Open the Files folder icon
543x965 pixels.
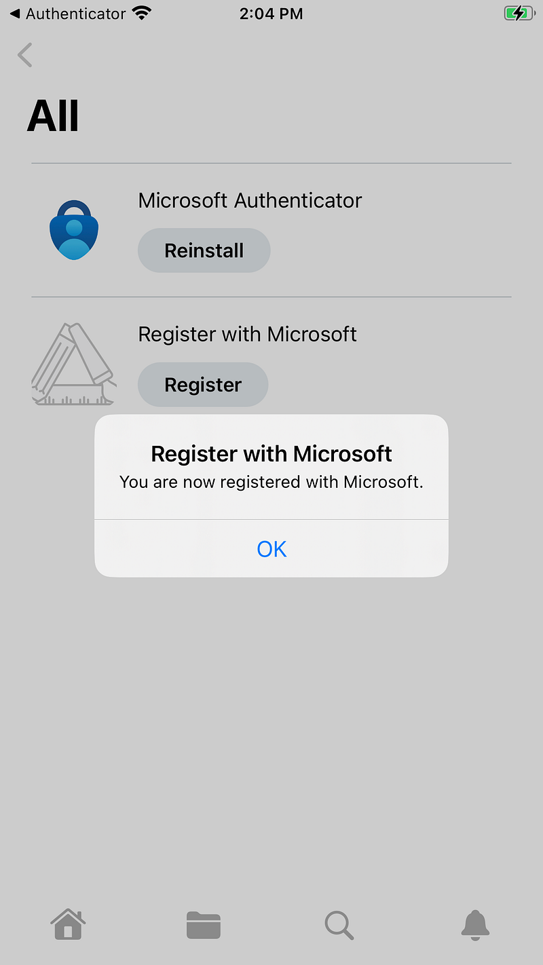[204, 925]
